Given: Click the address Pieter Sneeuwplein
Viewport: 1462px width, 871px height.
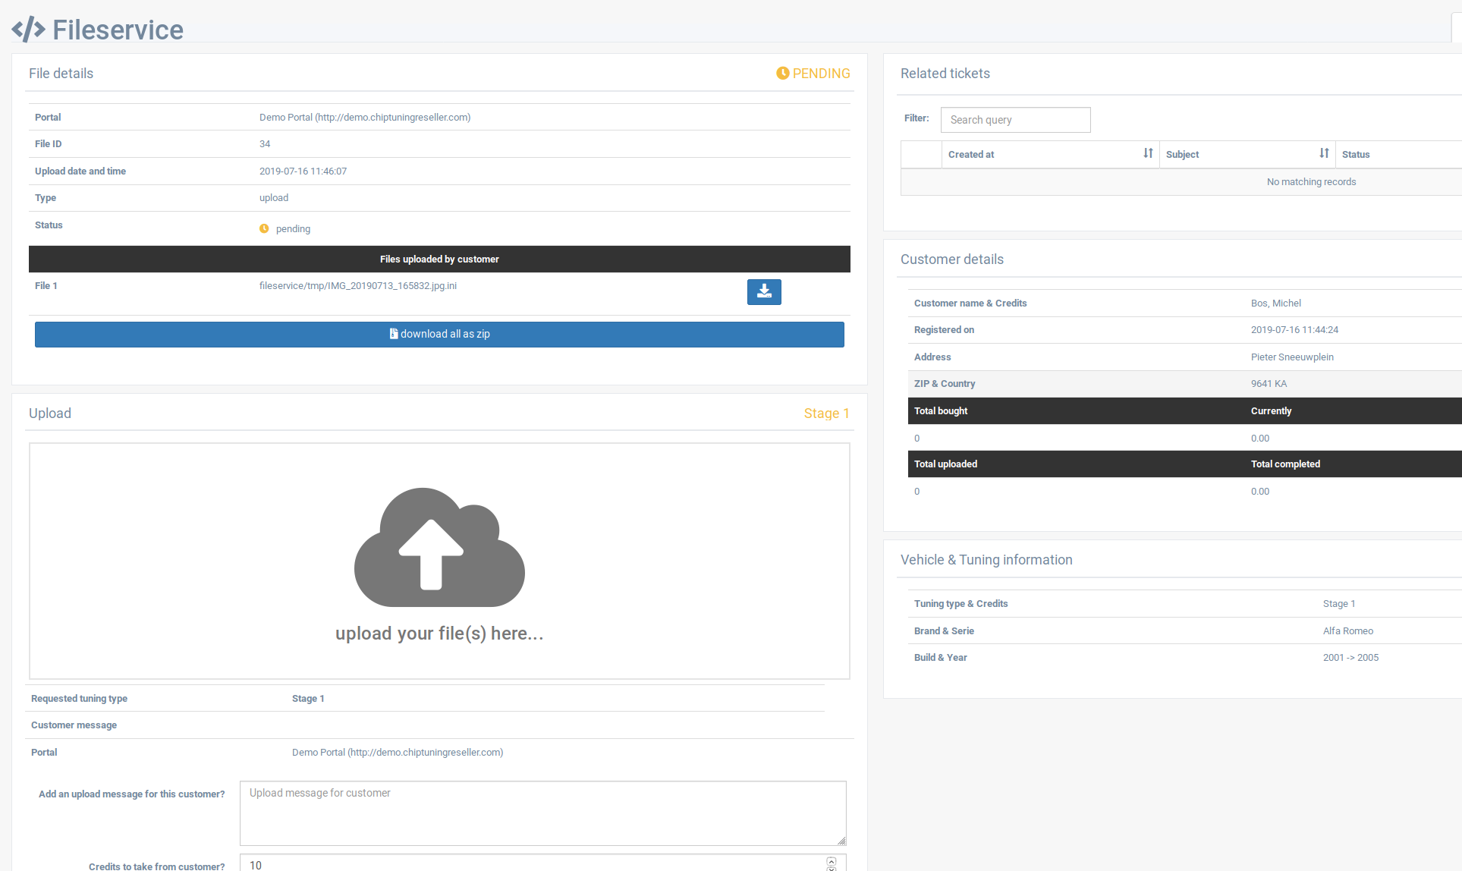Looking at the screenshot, I should coord(1292,357).
